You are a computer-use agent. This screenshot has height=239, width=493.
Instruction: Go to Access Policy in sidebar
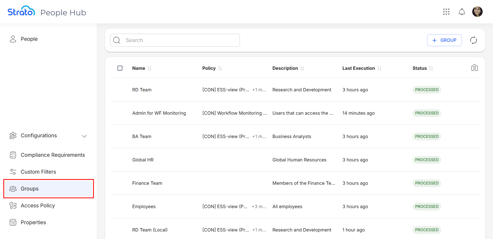coord(38,206)
